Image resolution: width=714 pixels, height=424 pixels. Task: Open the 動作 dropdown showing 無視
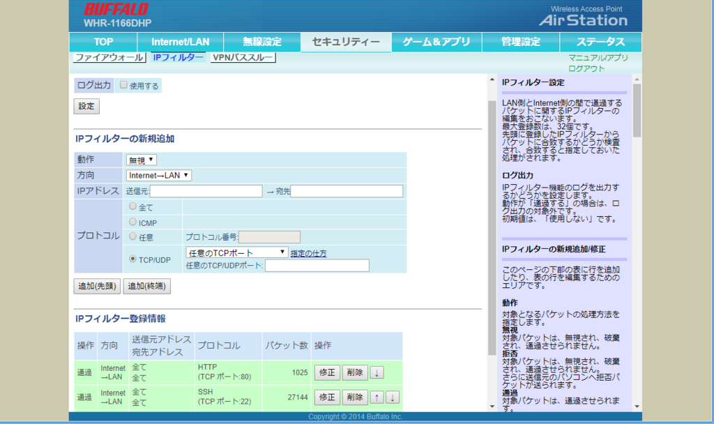141,160
